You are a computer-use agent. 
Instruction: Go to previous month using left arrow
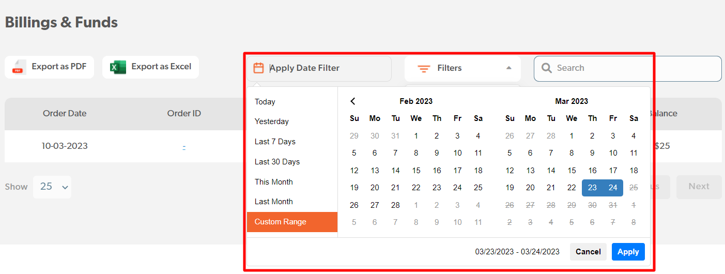353,101
